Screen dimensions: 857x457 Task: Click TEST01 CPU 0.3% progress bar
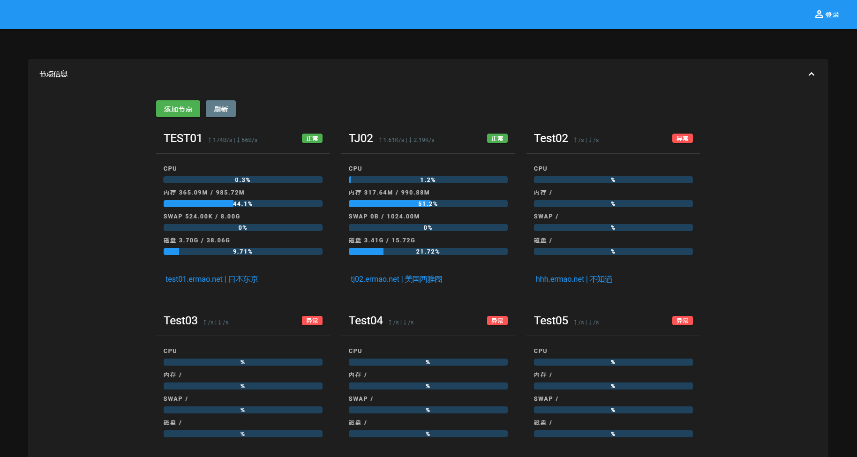coord(243,180)
